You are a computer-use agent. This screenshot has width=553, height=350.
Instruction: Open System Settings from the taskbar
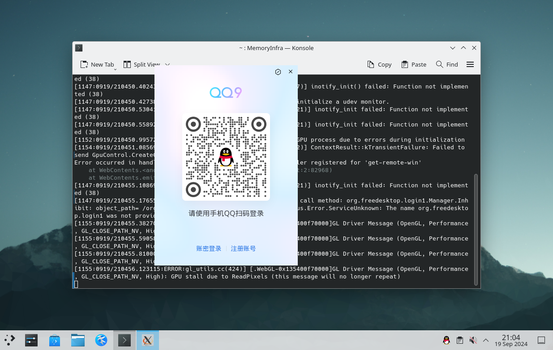pyautogui.click(x=31, y=340)
